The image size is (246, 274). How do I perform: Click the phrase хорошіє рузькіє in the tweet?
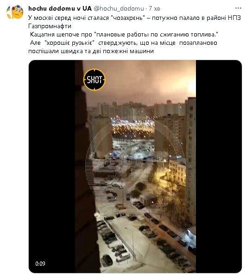coord(70,43)
